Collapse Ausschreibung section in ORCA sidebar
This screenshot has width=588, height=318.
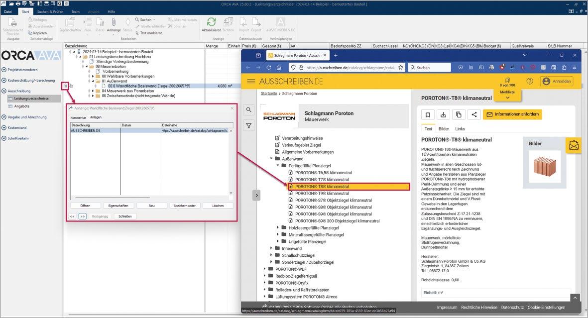(4, 91)
